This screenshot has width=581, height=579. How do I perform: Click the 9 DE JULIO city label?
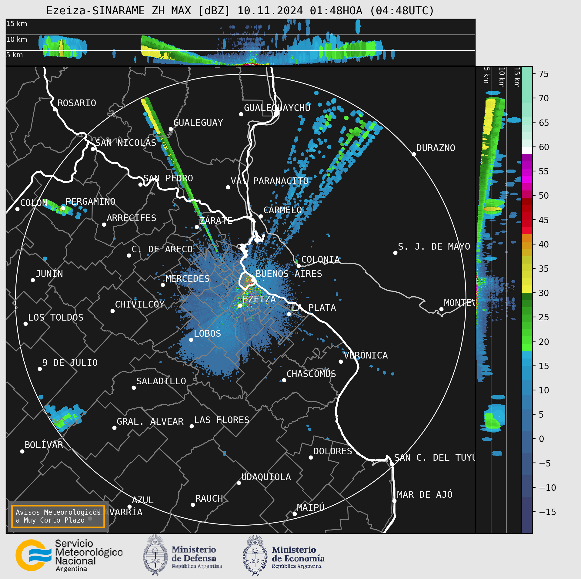(x=70, y=363)
